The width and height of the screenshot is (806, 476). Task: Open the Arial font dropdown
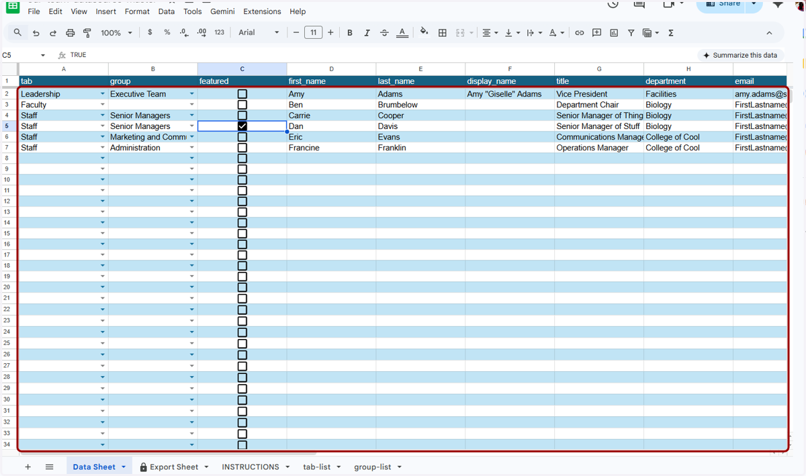click(x=259, y=32)
